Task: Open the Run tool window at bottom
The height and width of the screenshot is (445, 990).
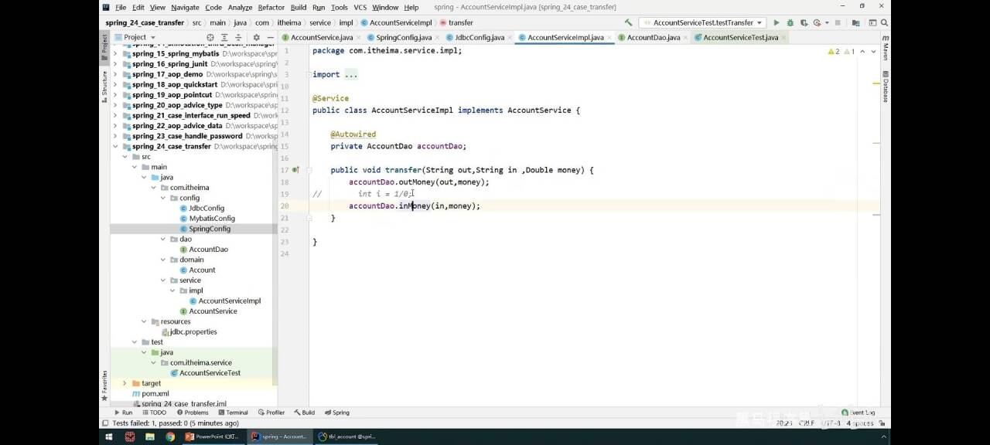Action: 123,413
